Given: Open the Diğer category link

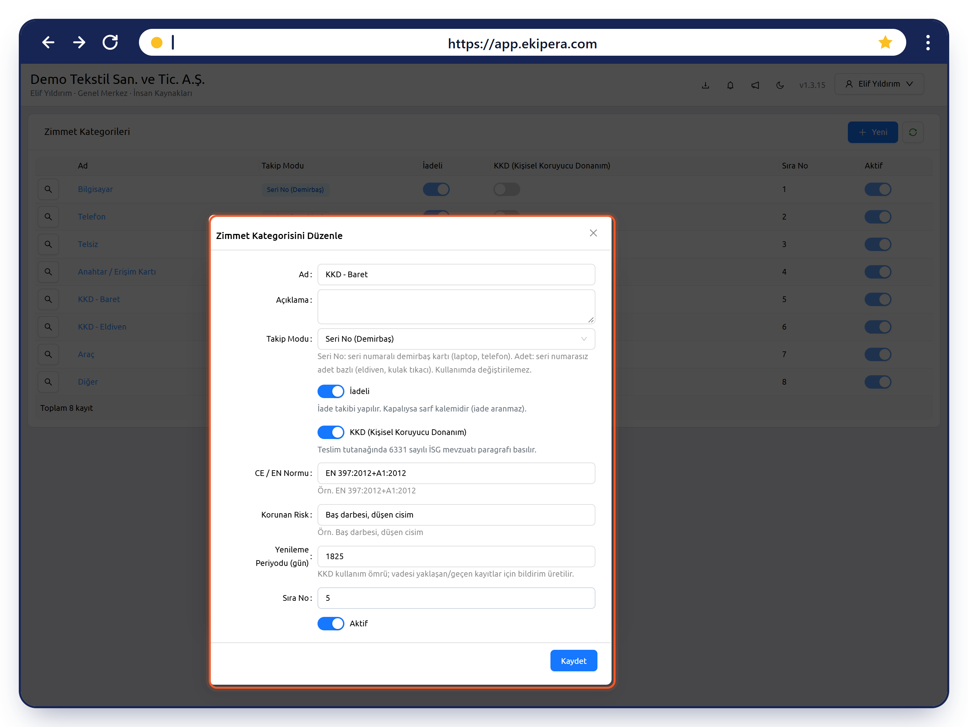Looking at the screenshot, I should pos(88,382).
